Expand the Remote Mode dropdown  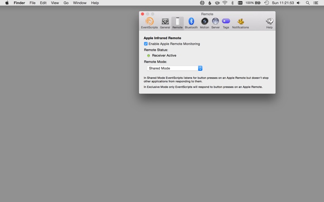pyautogui.click(x=175, y=68)
